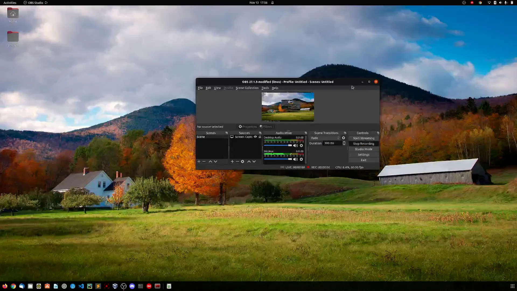Open Mic/Aux settings gear
517x291 pixels.
coord(301,160)
